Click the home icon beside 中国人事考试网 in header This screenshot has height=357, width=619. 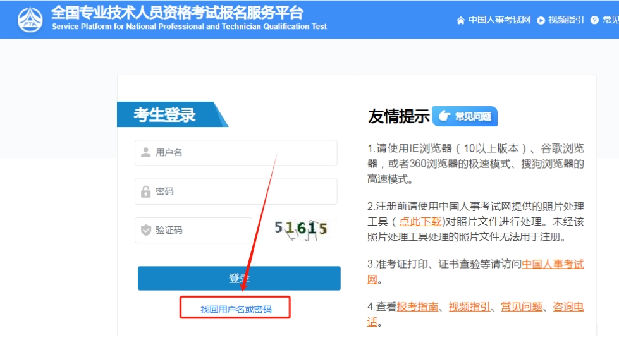pos(460,20)
